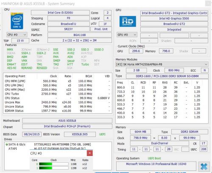This screenshot has height=173, width=212.
Task: Click the green UEFI label near BIOS version
Action: pyautogui.click(x=102, y=134)
